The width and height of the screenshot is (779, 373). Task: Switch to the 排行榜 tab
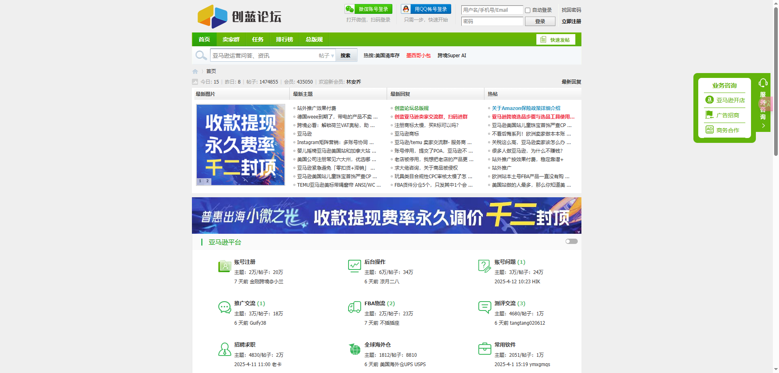284,39
